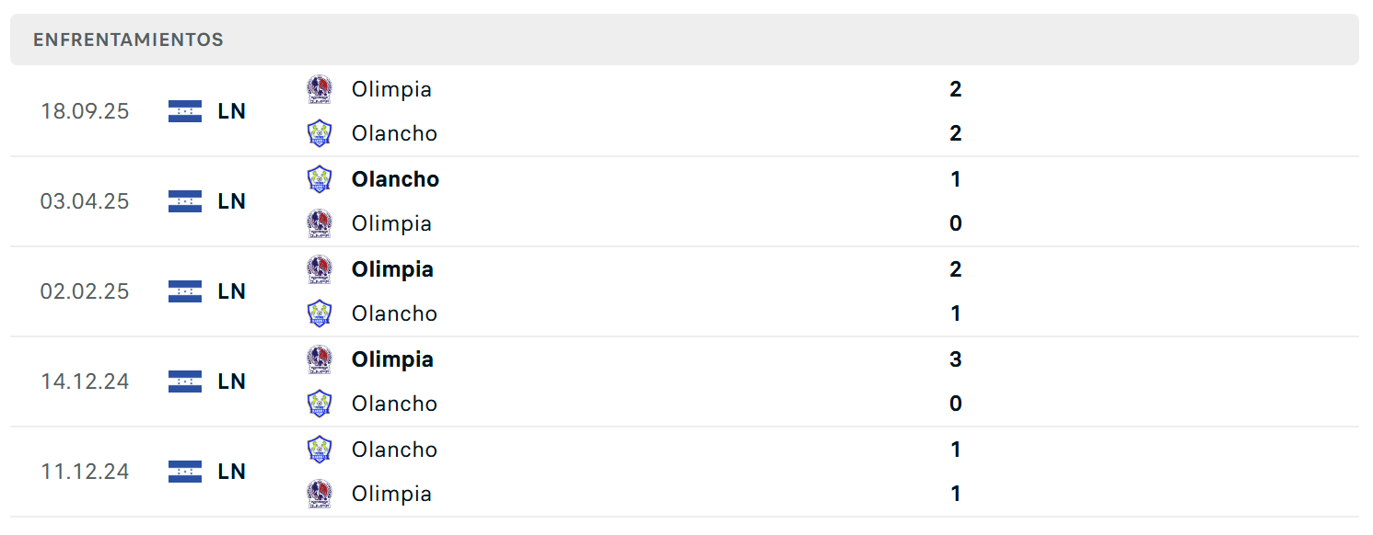Click Olancho crest in 18.09.25 match
The height and width of the screenshot is (535, 1373).
[x=320, y=133]
